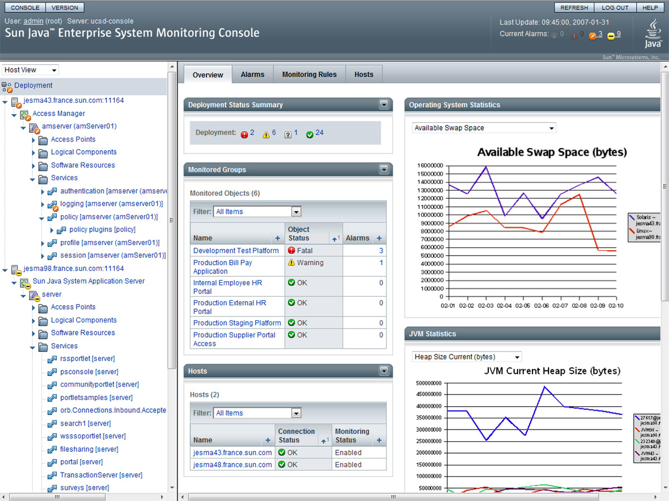Click the authentication service icon
Viewport: 669px width, 501px height.
(53, 192)
